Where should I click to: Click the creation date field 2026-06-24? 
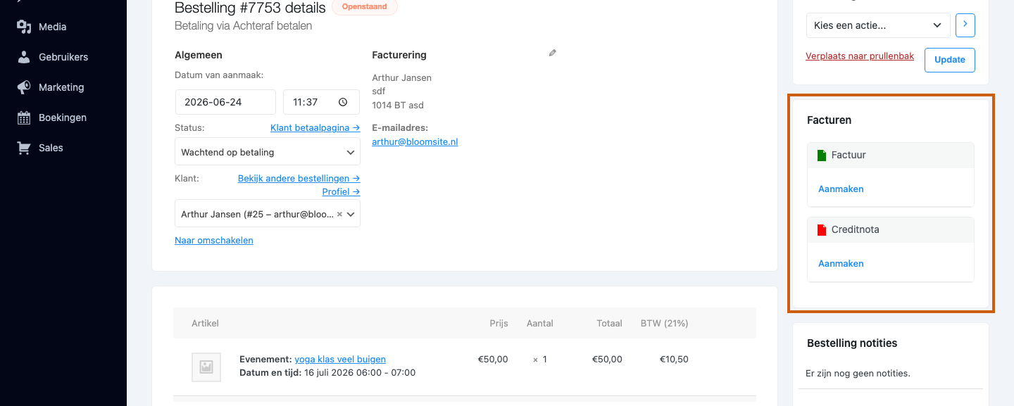(225, 102)
